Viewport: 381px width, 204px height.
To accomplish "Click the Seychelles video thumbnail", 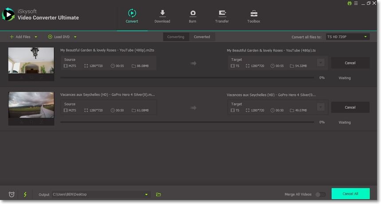I will 31,105.
